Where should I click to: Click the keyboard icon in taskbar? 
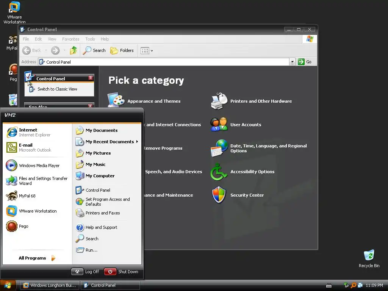point(329,286)
